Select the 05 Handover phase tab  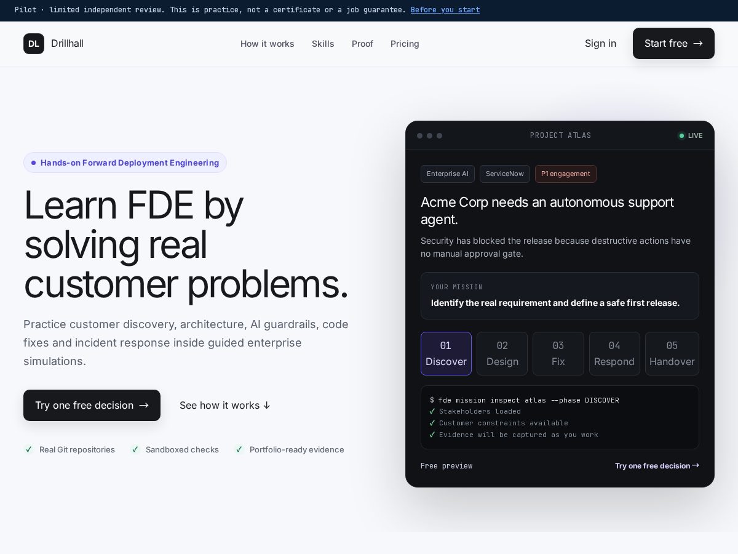pyautogui.click(x=672, y=353)
